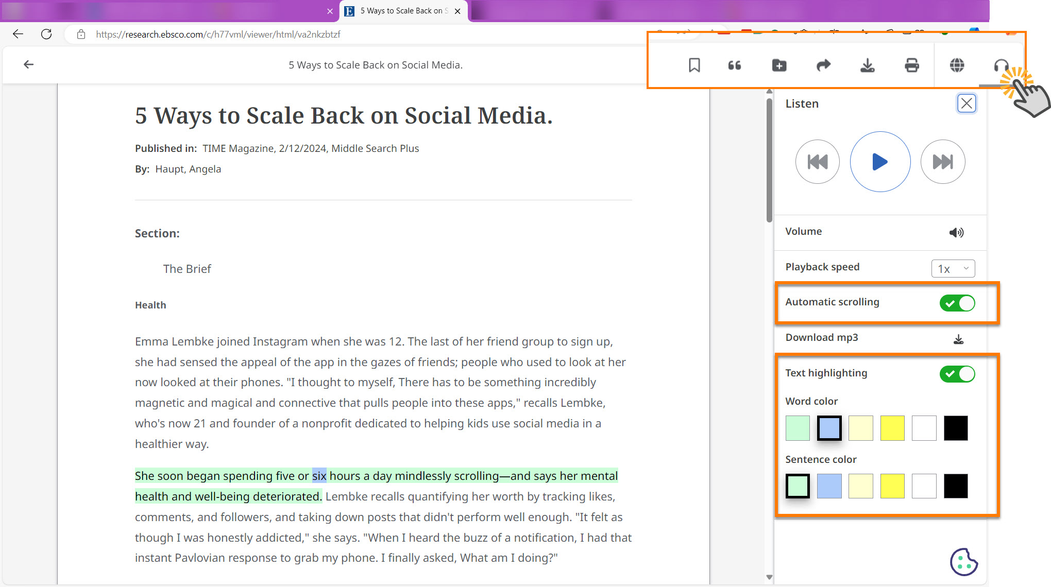Screen dimensions: 1051x587
Task: Click the 'Download mp3' label
Action: [822, 337]
